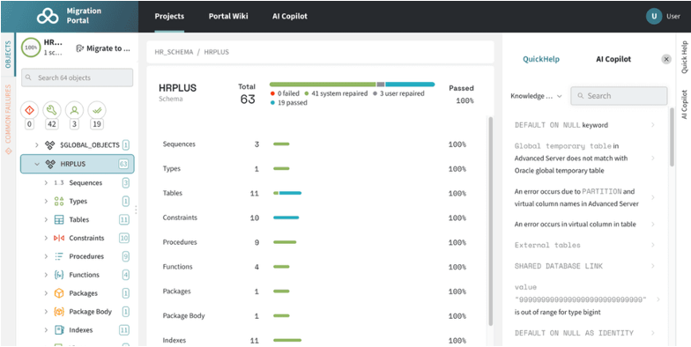Click the $GLOBAL_OBJECTS schema icon
This screenshot has width=691, height=347.
50,144
